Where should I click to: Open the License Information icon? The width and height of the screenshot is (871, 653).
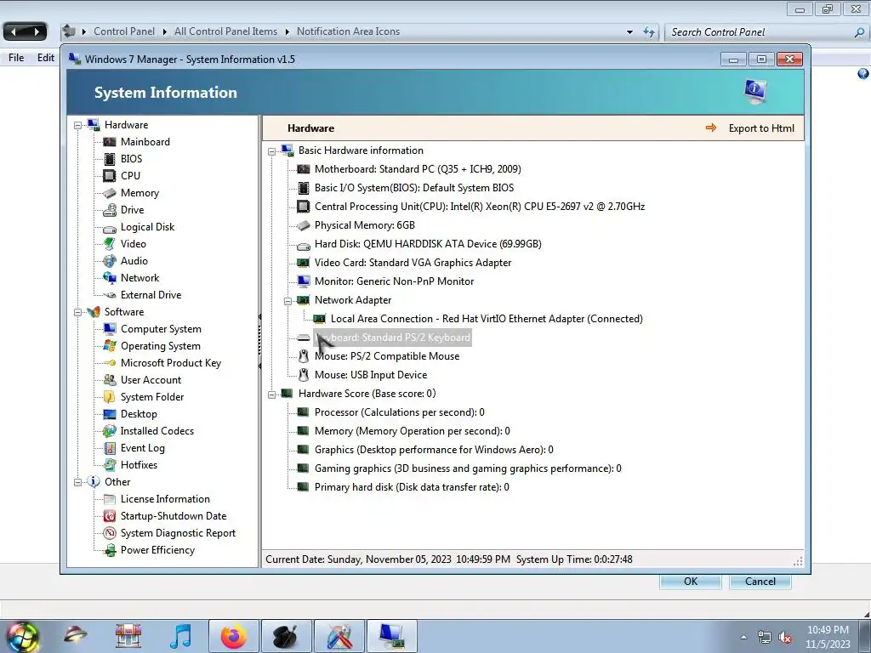[110, 500]
